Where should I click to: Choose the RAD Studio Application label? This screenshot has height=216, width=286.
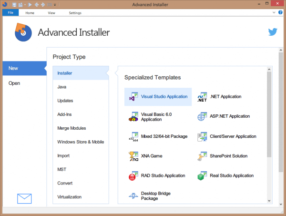click(x=163, y=175)
